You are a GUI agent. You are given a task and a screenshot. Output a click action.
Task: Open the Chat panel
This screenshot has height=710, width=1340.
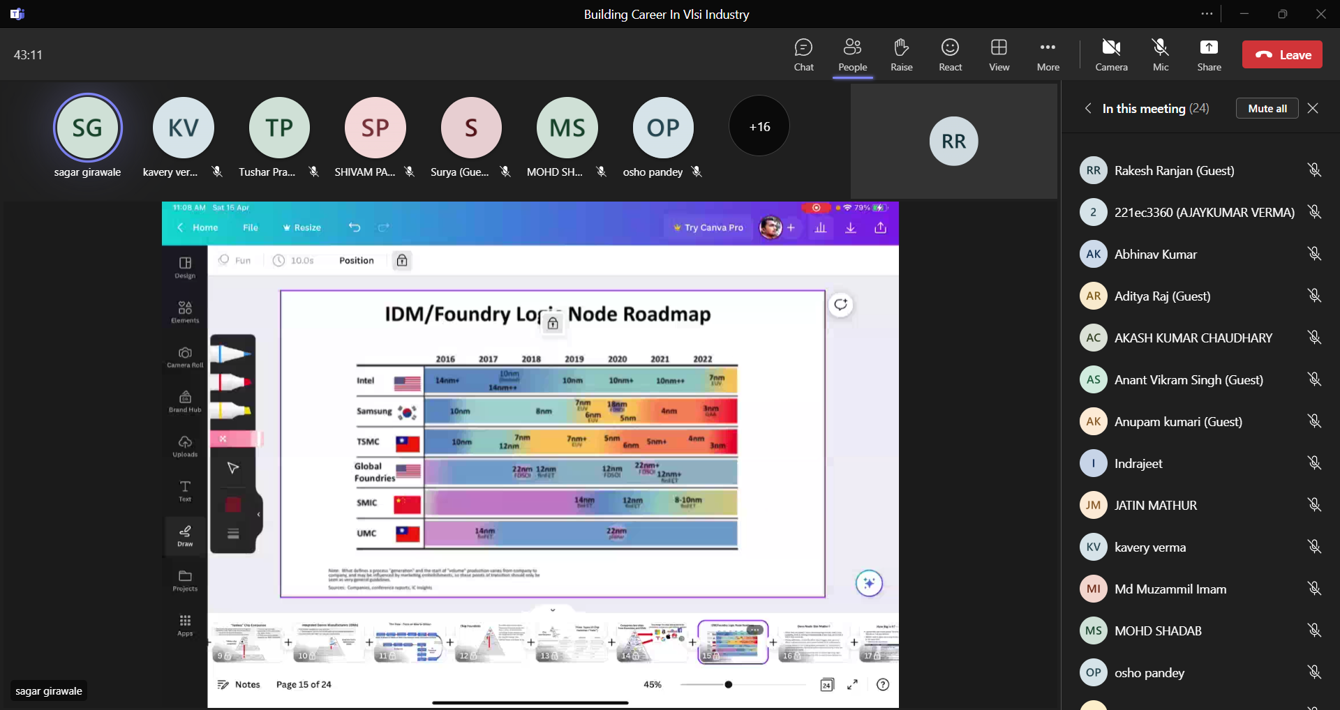(803, 55)
